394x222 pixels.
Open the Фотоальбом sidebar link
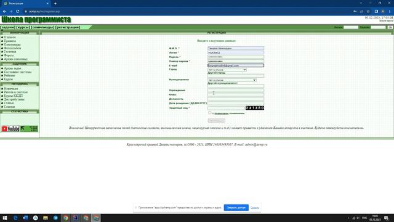pos(12,48)
